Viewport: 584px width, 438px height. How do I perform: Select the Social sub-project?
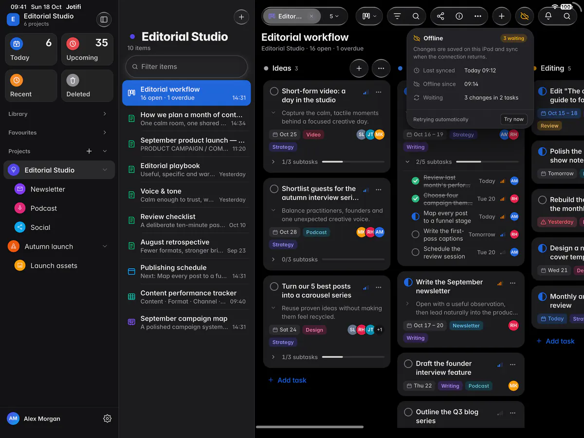(x=59, y=227)
